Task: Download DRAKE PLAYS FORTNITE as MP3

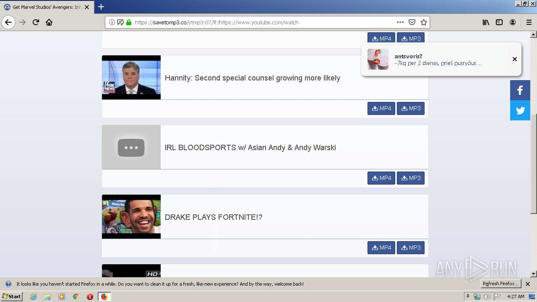Action: (411, 247)
